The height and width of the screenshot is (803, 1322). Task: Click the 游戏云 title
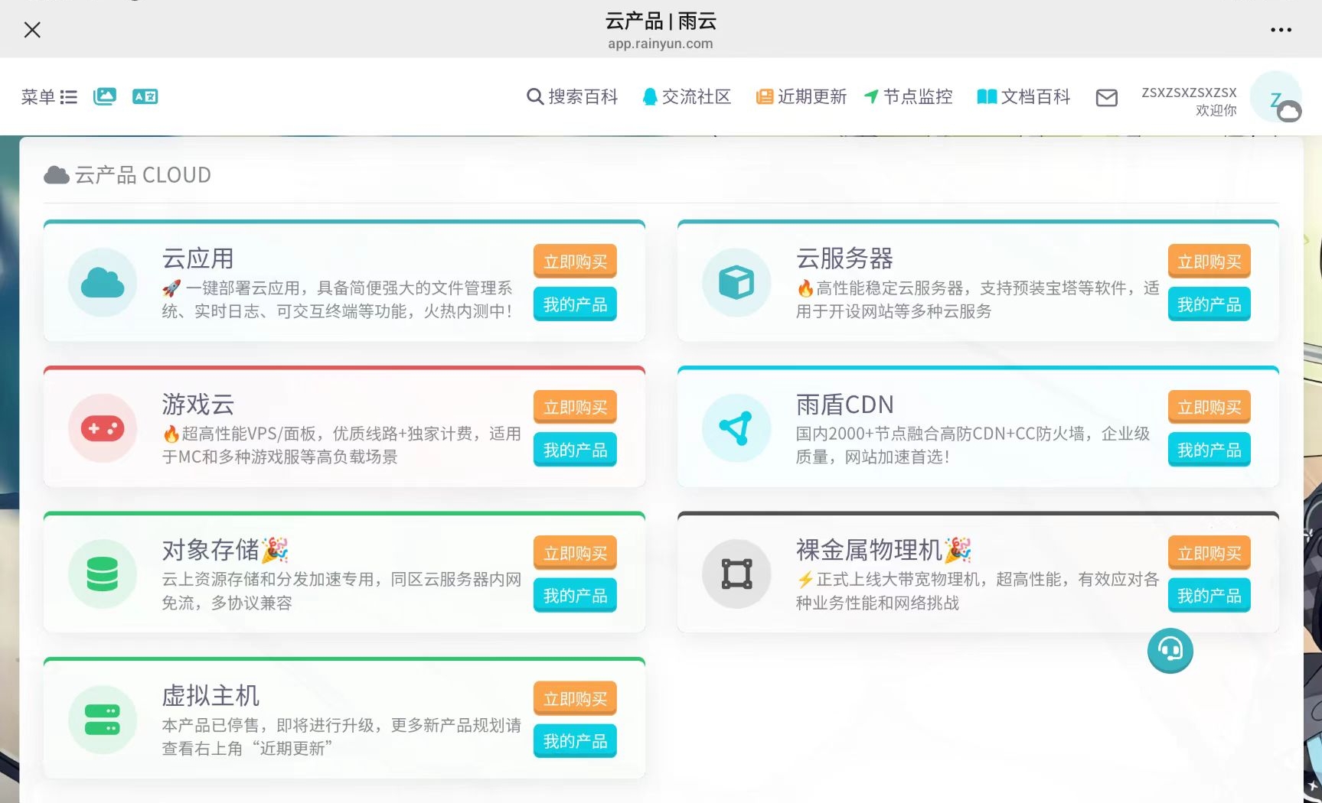[197, 404]
